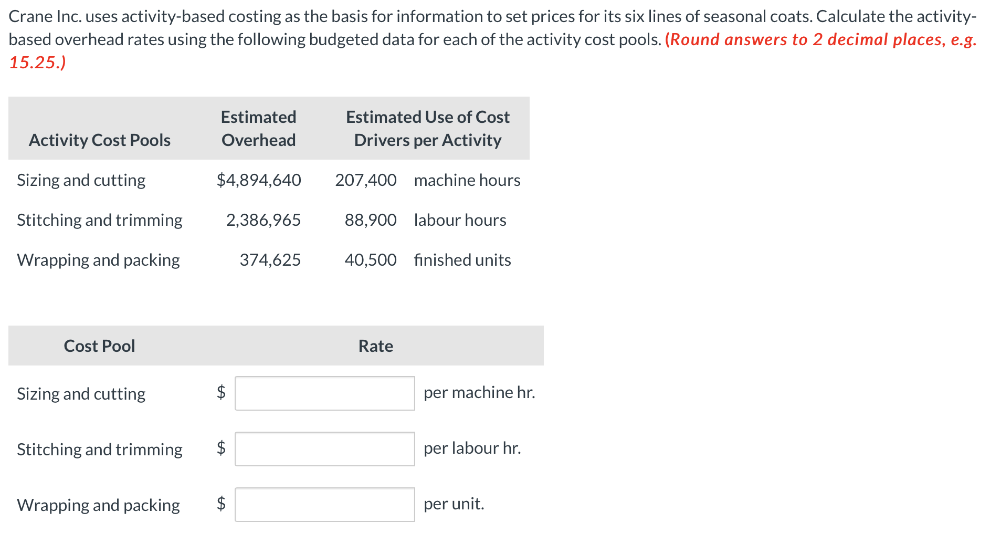Click the per machine hr. label
This screenshot has height=543, width=990.
(479, 392)
